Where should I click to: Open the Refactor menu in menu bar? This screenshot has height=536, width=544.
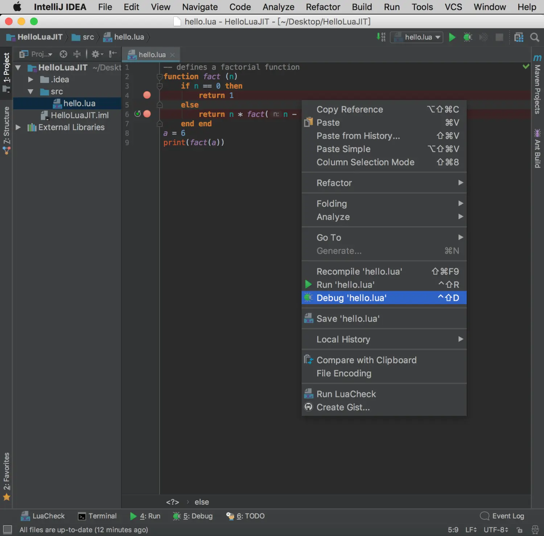(323, 7)
